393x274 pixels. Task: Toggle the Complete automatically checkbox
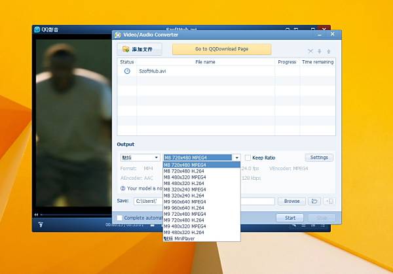pyautogui.click(x=120, y=218)
